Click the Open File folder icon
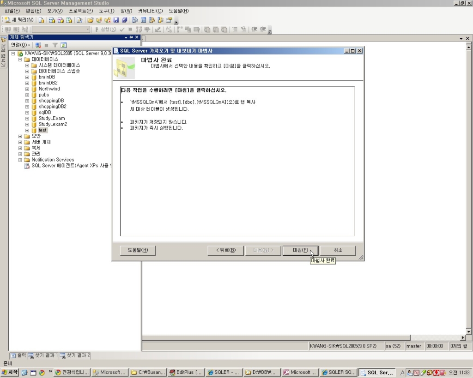Screen dimensions: 473x378 click(90, 20)
